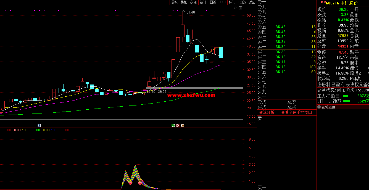Click the 交易状态 闭市阶段 line
The width and height of the screenshot is (369, 190).
pyautogui.click(x=343, y=90)
